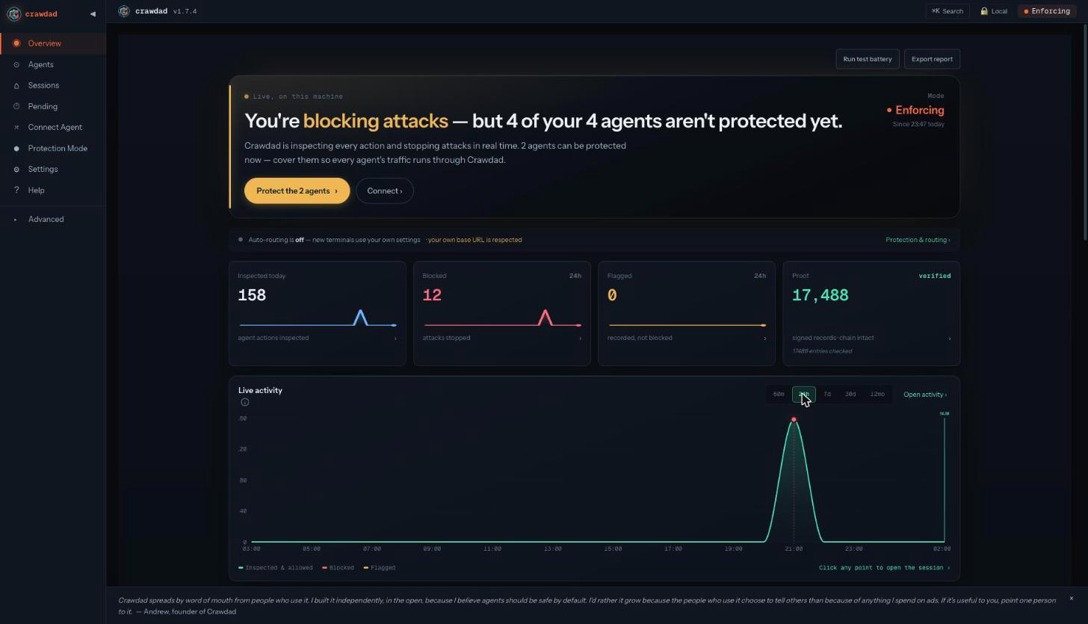This screenshot has height=624, width=1088.
Task: Click Export report button
Action: tap(932, 59)
